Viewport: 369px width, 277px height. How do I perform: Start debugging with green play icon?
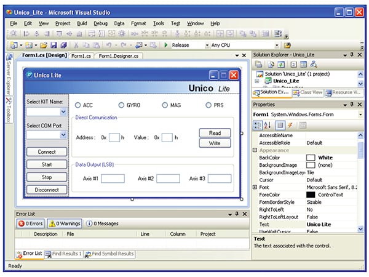click(x=166, y=45)
